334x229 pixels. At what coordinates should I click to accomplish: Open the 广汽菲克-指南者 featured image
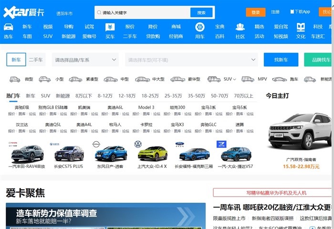pyautogui.click(x=300, y=132)
